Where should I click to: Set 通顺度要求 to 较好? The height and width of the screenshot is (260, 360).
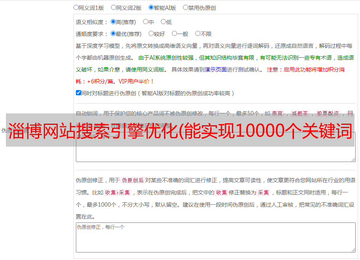pyautogui.click(x=151, y=34)
